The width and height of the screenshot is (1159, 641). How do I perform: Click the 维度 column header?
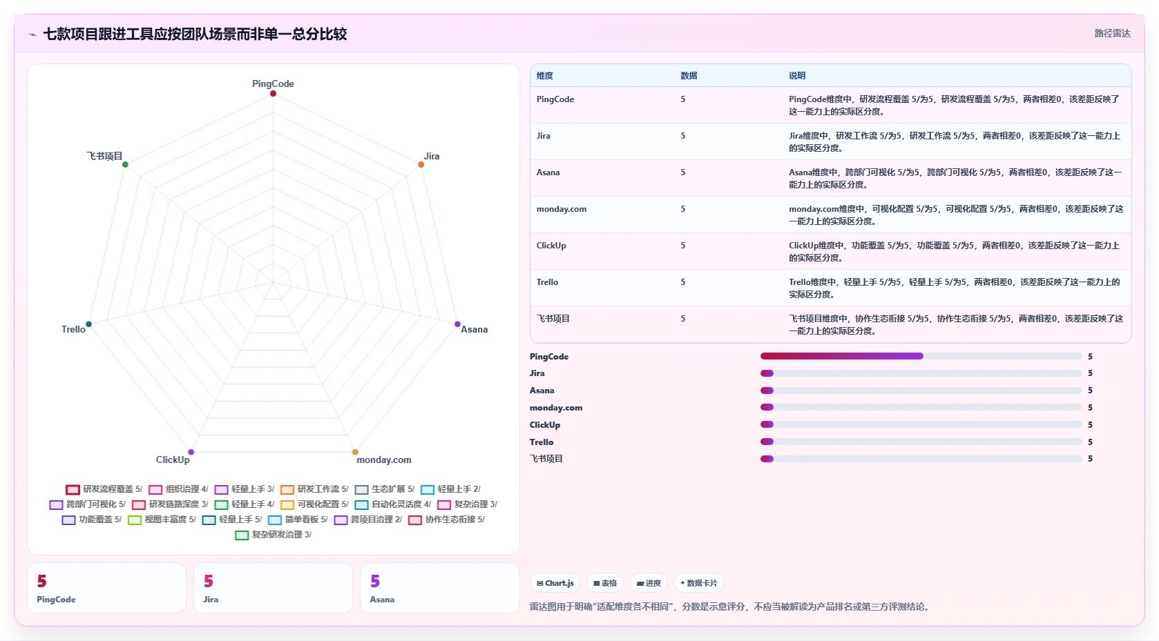point(545,76)
